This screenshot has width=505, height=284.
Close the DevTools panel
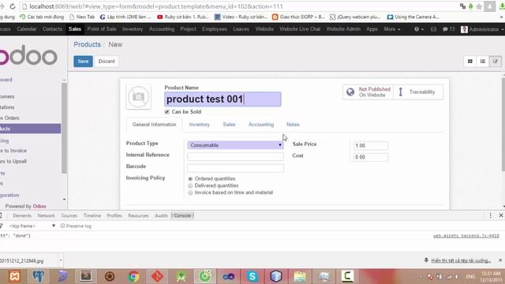501,215
